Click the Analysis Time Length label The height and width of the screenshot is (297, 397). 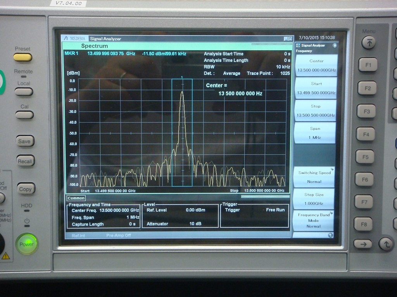(226, 60)
